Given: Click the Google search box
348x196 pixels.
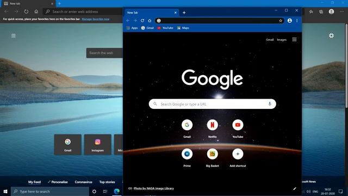Looking at the screenshot, I should (213, 104).
